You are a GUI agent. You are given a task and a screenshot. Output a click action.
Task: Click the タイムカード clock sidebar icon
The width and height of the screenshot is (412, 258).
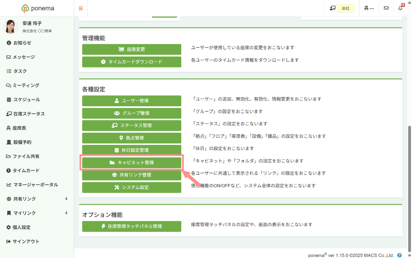tap(9, 170)
